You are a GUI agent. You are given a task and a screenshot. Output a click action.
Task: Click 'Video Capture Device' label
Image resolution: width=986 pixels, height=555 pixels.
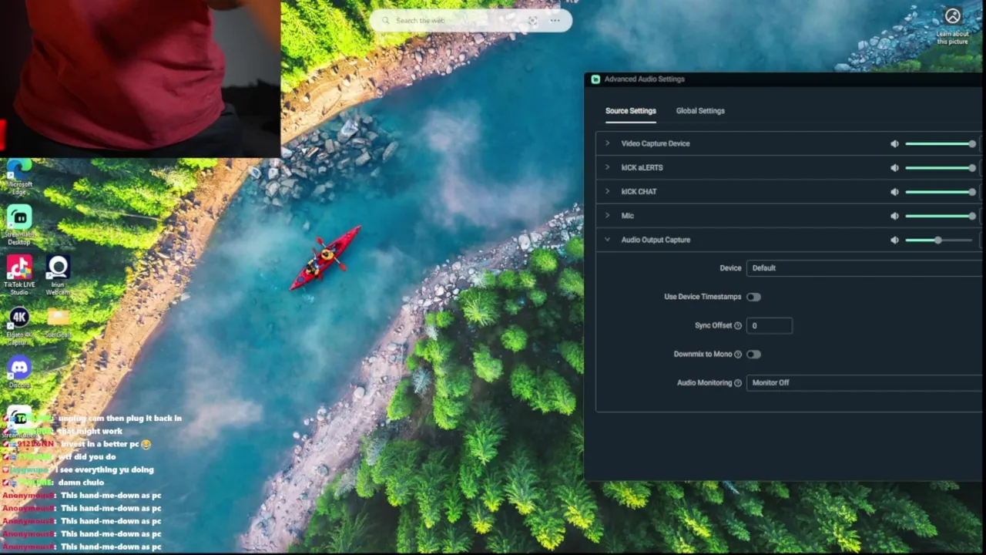(x=656, y=143)
